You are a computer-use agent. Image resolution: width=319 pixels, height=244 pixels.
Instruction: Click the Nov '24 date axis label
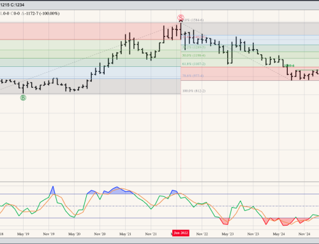[304, 234]
